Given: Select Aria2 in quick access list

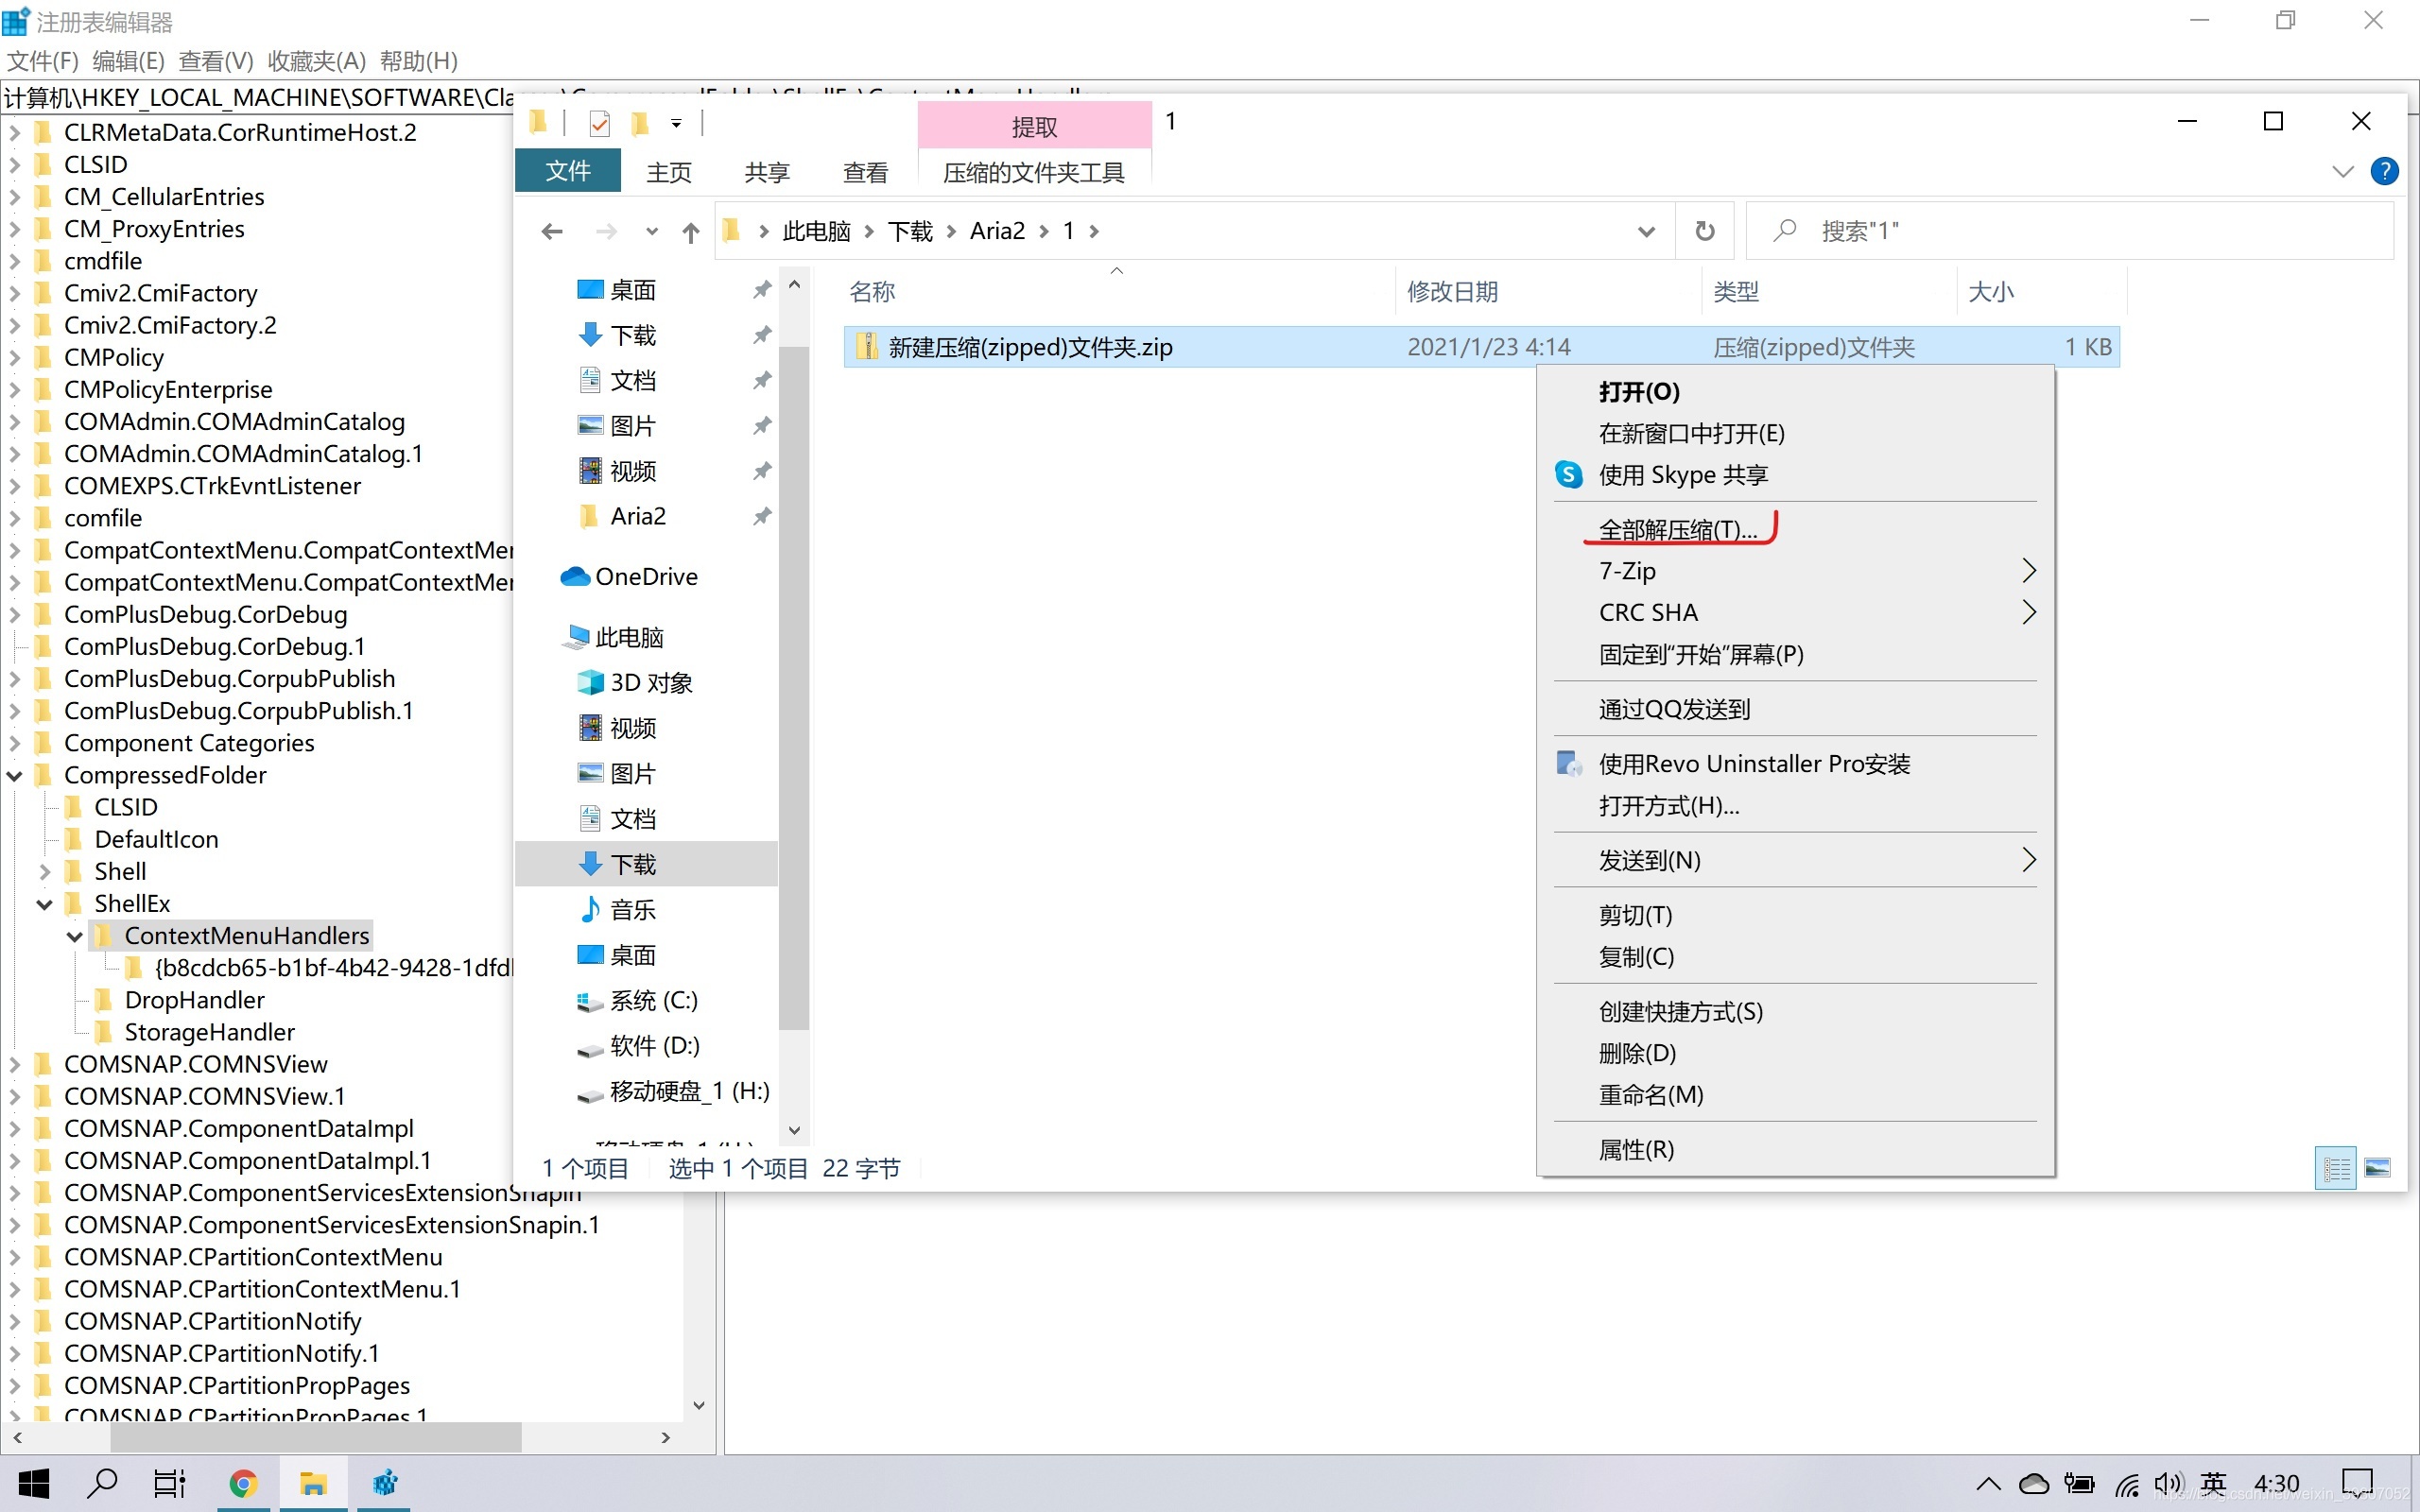Looking at the screenshot, I should (x=638, y=516).
